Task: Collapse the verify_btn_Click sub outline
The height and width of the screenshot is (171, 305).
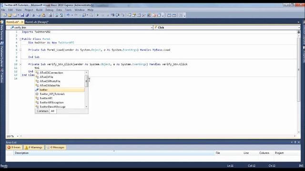Action: (x=20, y=64)
